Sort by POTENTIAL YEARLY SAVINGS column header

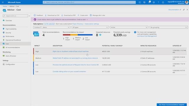pyautogui.click(x=112, y=46)
